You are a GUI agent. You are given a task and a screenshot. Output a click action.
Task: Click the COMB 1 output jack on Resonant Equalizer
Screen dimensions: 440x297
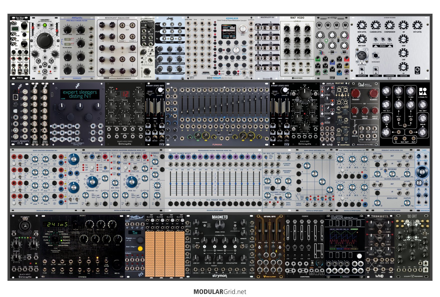click(122, 37)
